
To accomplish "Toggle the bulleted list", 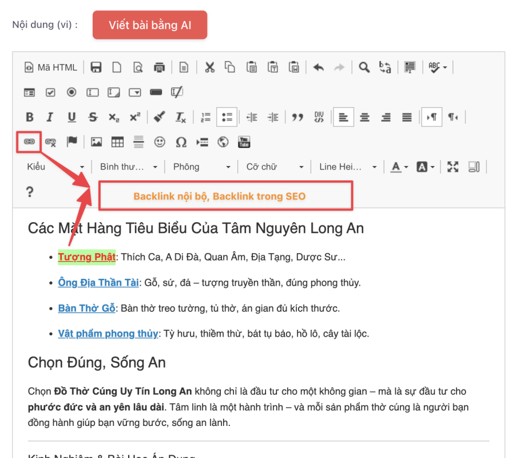I will (x=227, y=117).
